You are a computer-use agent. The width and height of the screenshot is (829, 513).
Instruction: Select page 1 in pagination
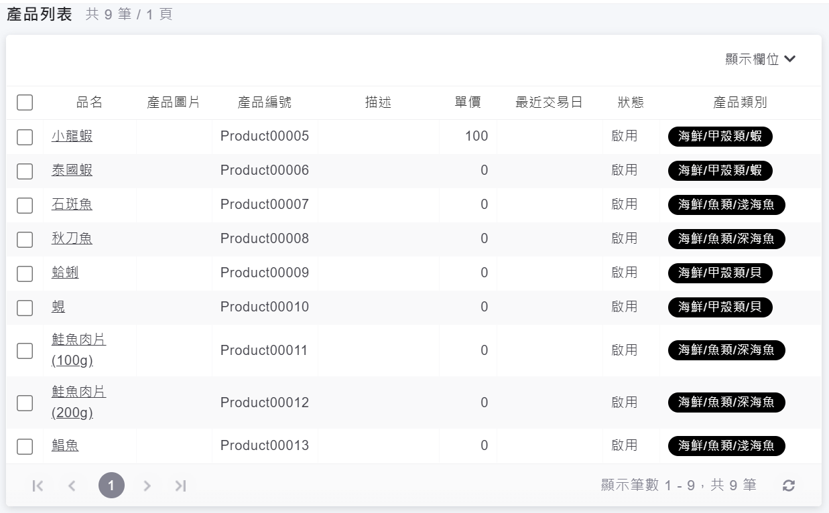[111, 486]
